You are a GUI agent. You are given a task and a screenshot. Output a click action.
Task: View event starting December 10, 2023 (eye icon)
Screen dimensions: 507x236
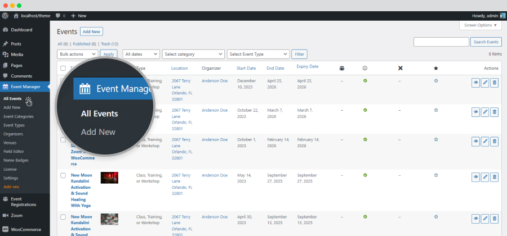475,83
